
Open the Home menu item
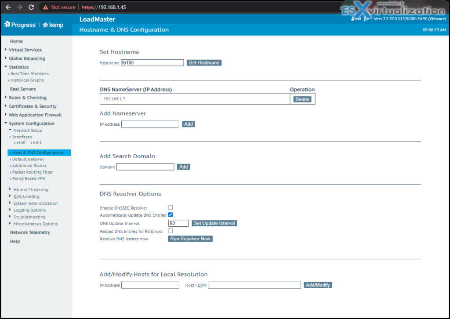pos(16,41)
